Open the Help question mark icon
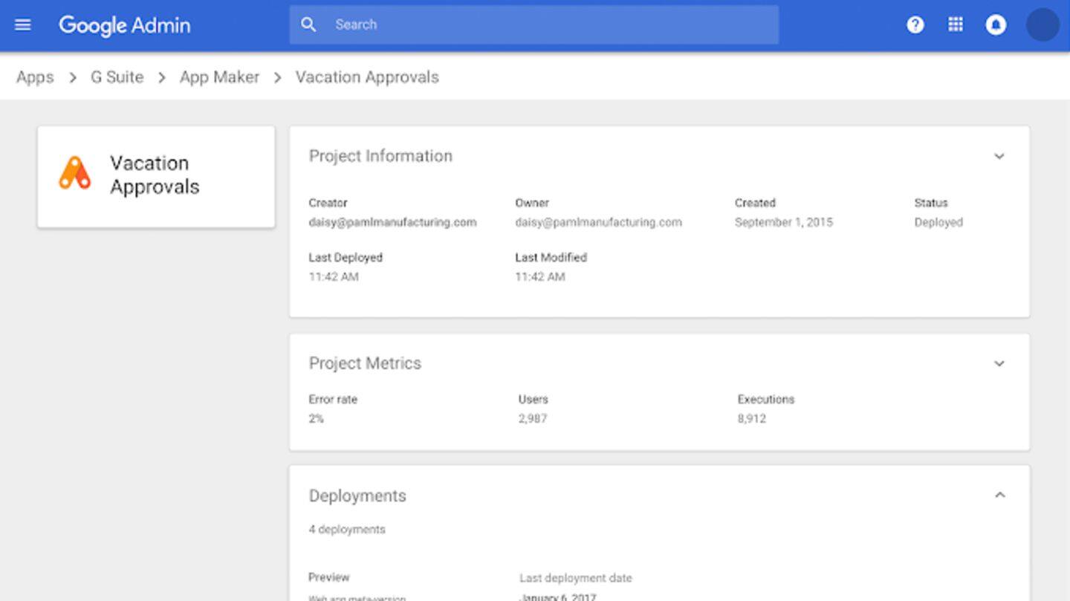 pos(915,25)
